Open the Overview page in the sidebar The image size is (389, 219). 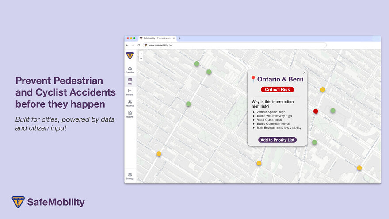[x=130, y=69]
